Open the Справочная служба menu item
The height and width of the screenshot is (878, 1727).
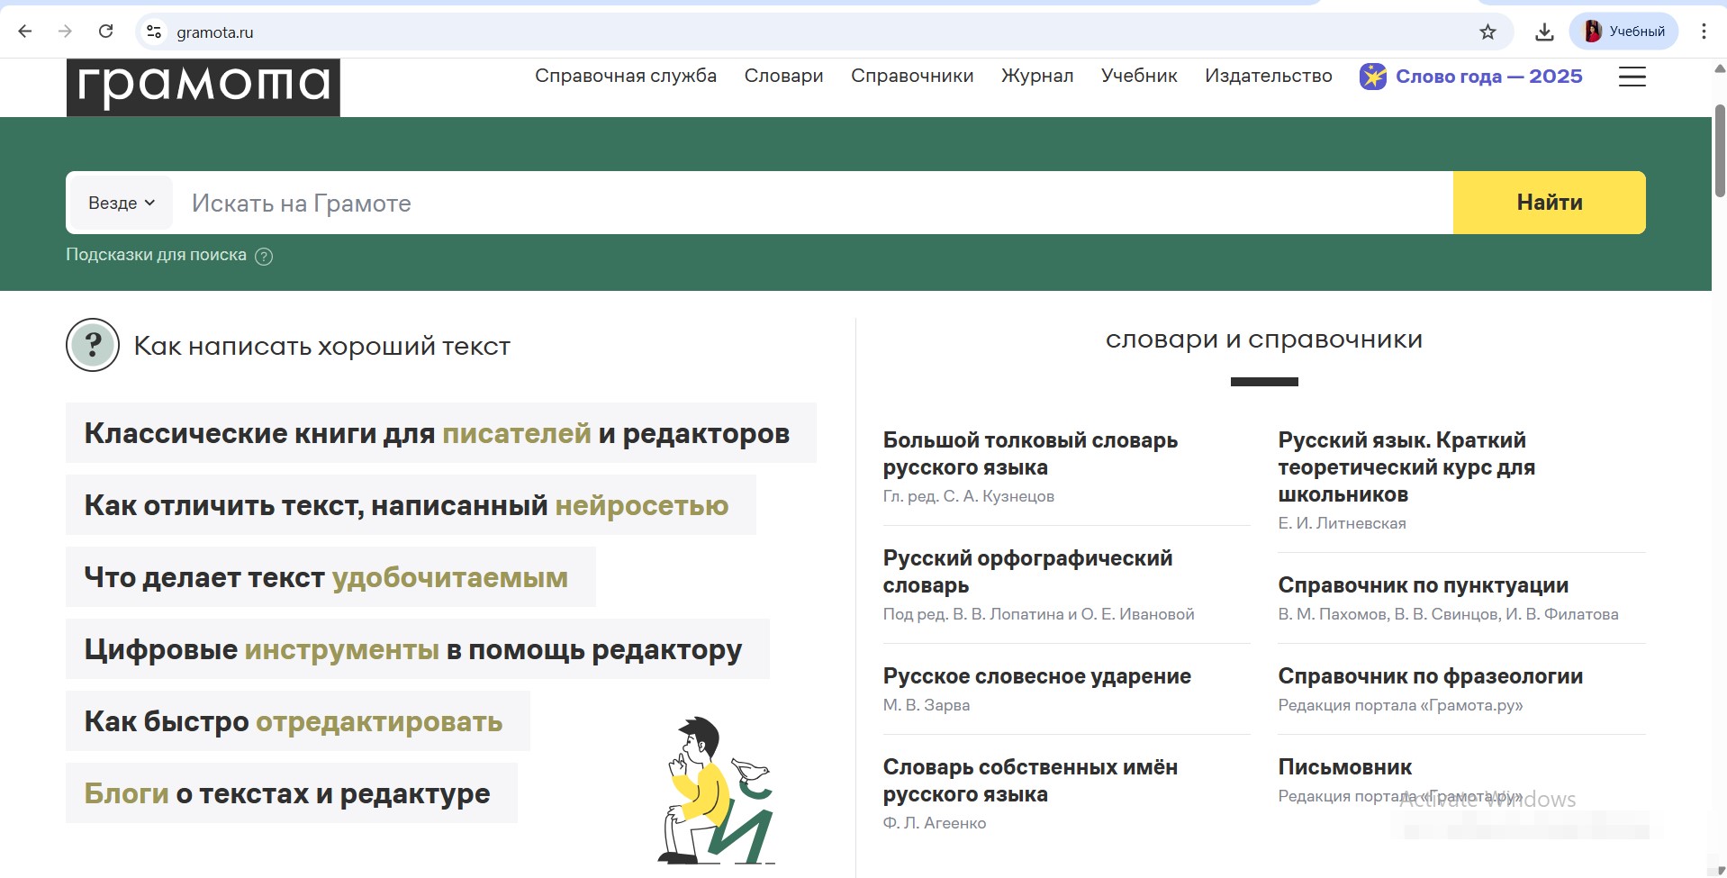pos(626,77)
